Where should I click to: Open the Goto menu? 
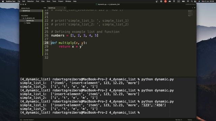[x=48, y=1]
